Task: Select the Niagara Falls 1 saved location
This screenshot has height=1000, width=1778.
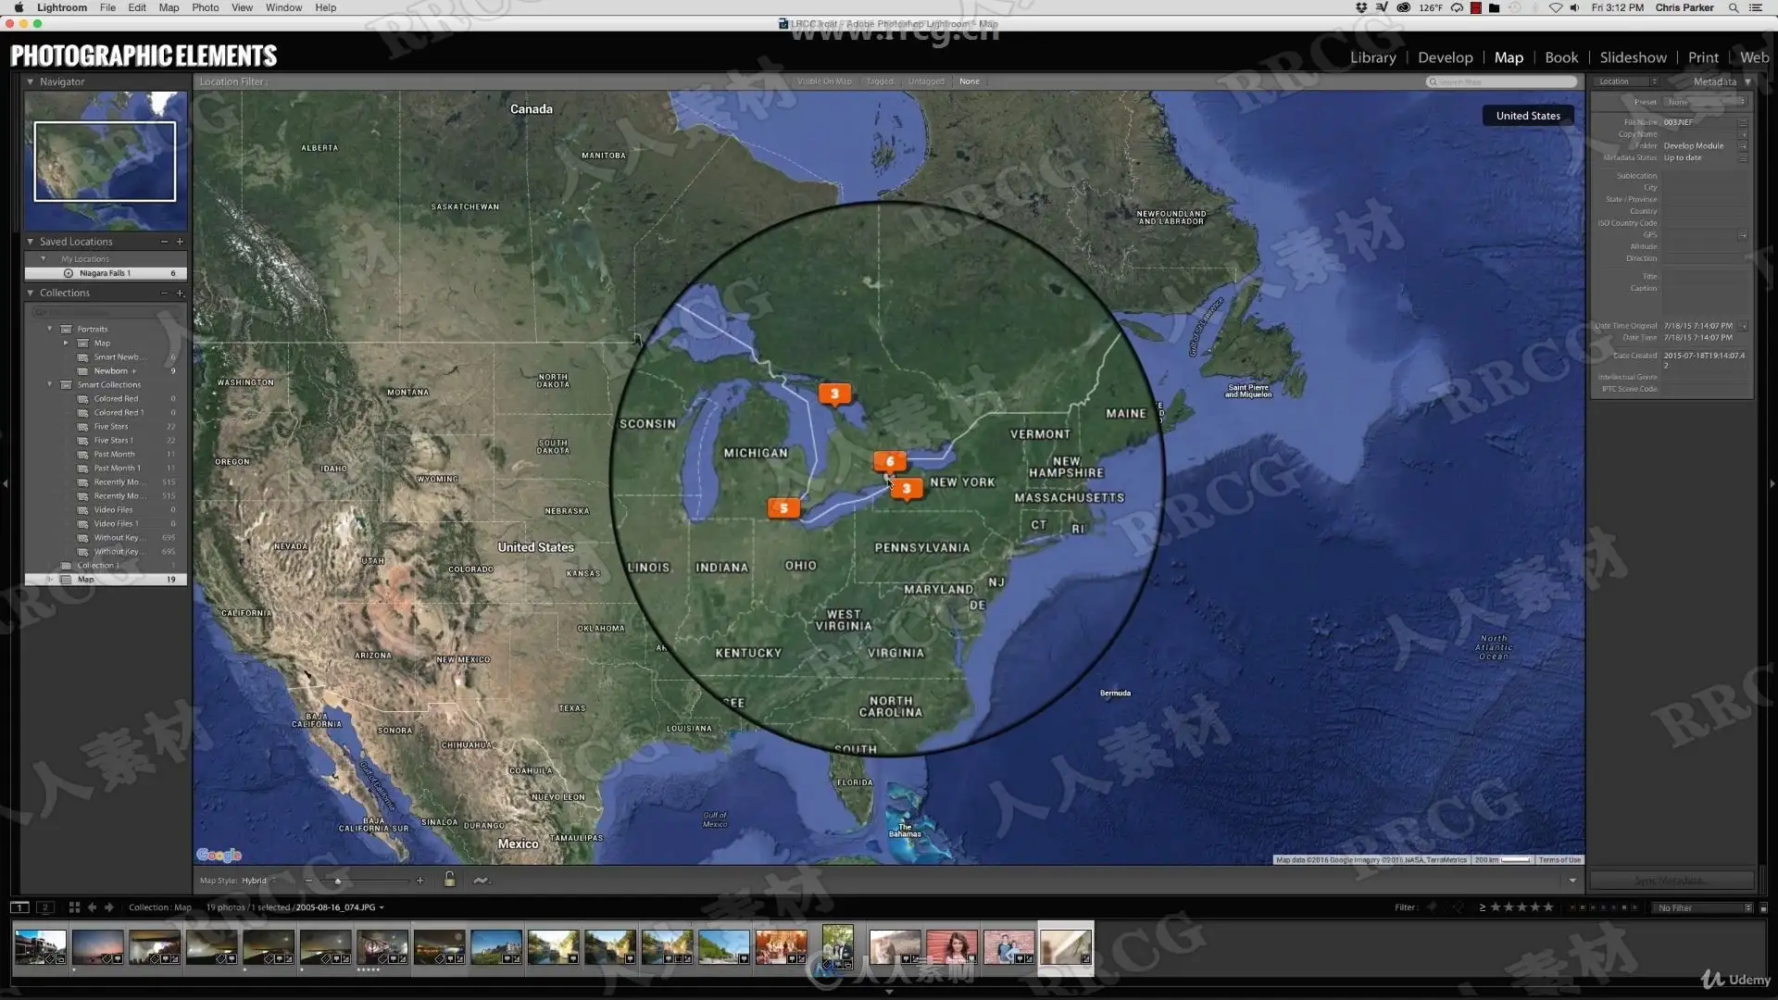Action: click(106, 273)
